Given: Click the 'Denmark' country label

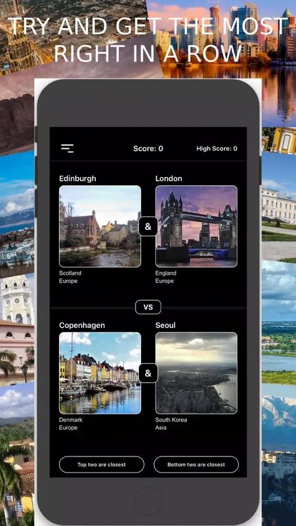Looking at the screenshot, I should (x=70, y=420).
